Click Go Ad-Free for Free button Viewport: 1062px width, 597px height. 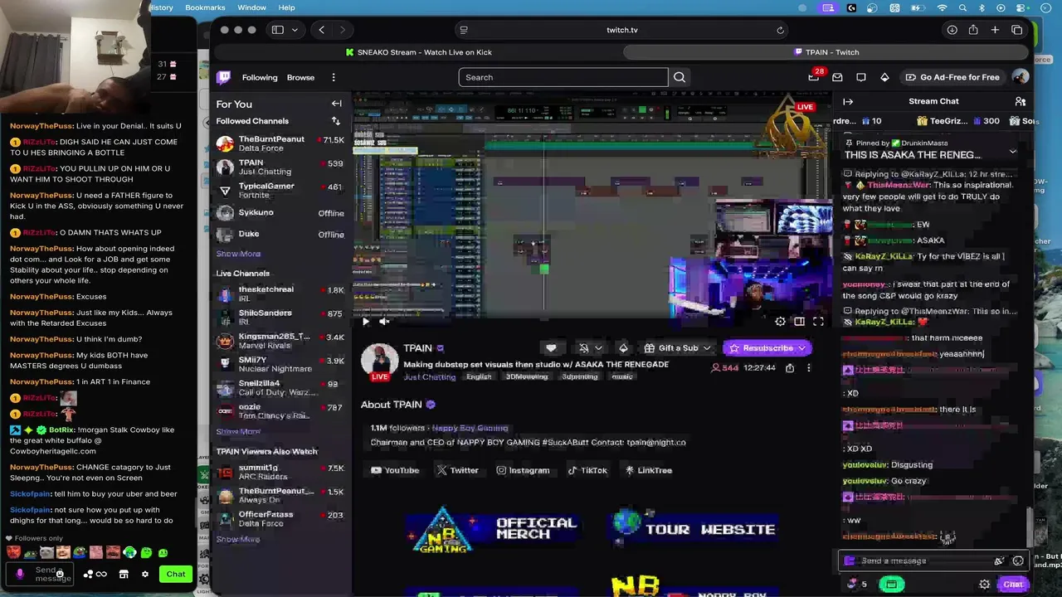(x=952, y=77)
